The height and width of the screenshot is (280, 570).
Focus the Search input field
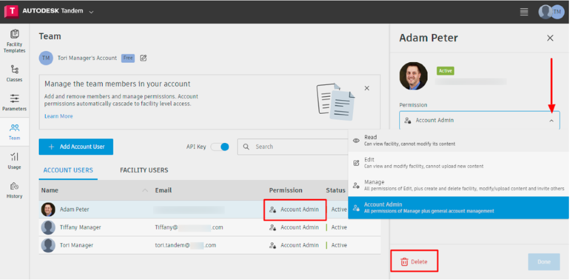click(x=292, y=147)
